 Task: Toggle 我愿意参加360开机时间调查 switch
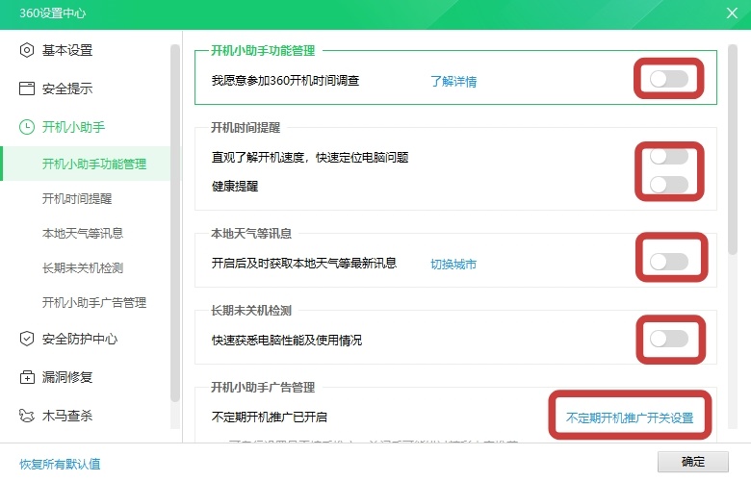coord(669,79)
